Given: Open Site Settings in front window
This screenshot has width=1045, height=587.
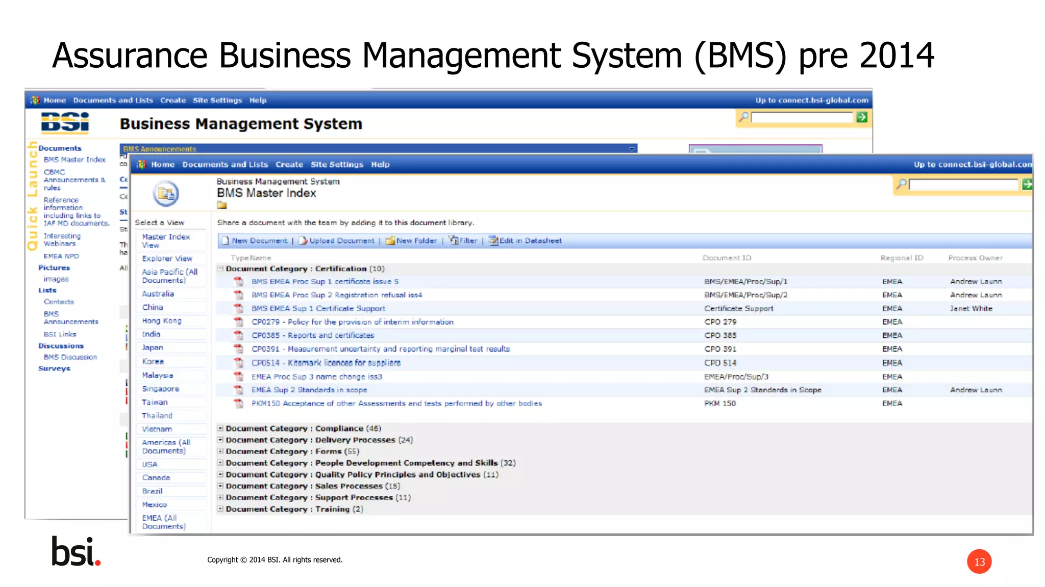Looking at the screenshot, I should (x=337, y=165).
